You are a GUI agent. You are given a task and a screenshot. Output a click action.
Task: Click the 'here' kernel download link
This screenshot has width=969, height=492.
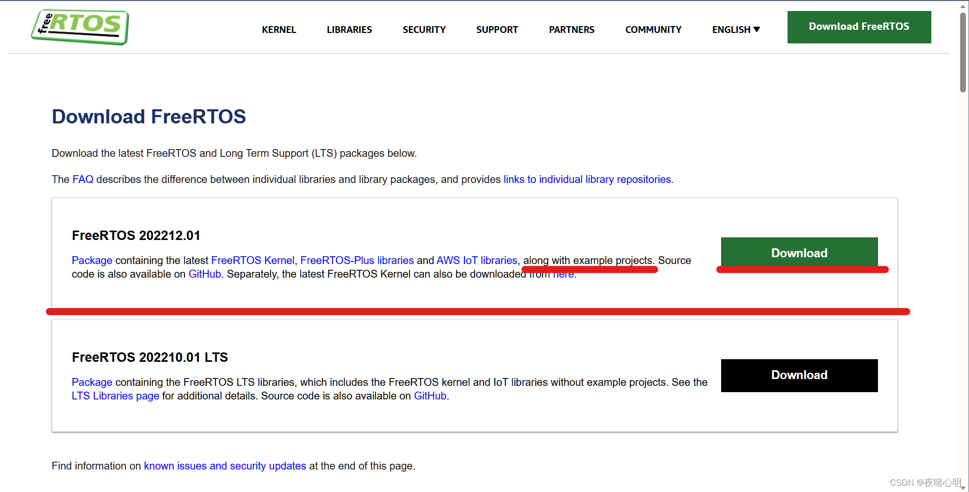click(x=563, y=274)
